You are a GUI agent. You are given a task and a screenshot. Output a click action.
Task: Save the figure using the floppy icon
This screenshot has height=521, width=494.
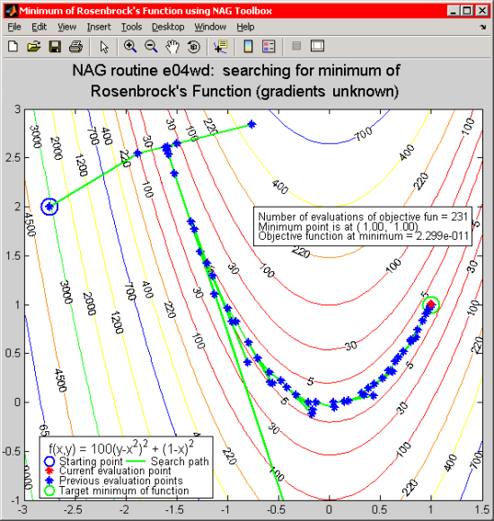click(x=55, y=46)
